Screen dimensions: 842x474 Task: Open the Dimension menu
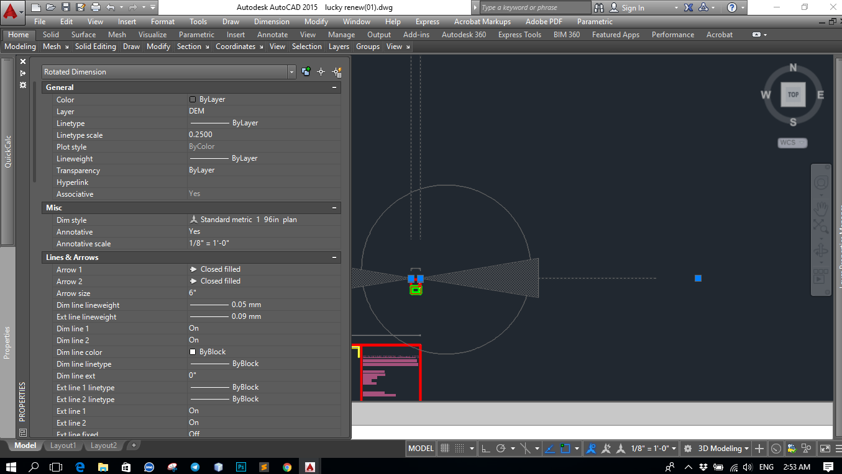tap(272, 21)
